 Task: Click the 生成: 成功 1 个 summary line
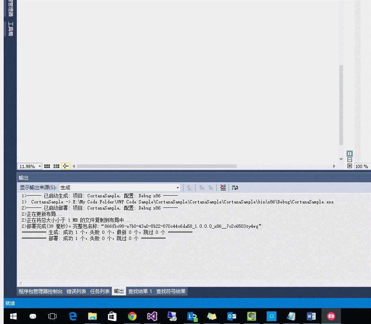pyautogui.click(x=107, y=232)
